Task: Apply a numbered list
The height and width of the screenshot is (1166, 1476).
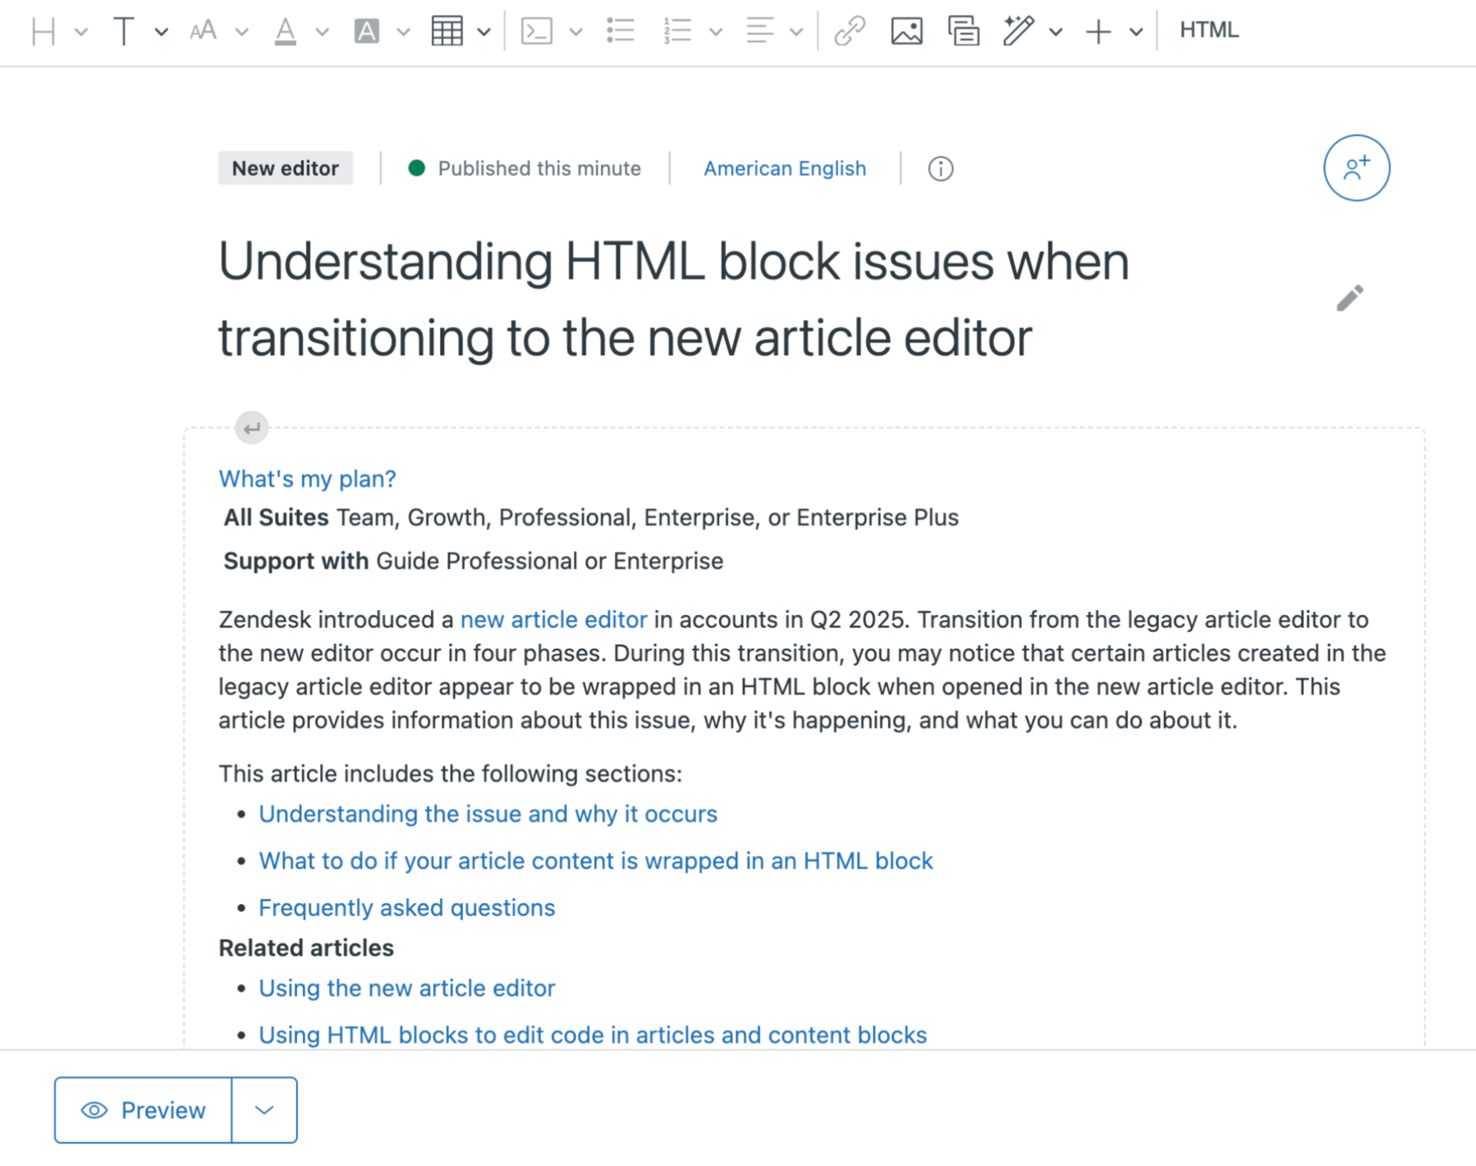Action: (x=677, y=31)
